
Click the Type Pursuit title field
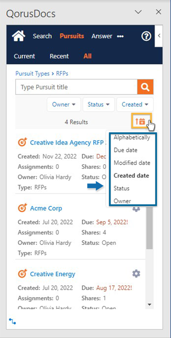(x=77, y=87)
